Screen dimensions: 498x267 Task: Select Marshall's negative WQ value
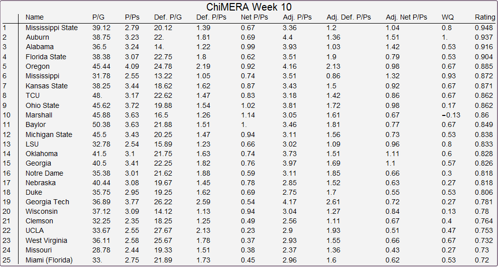pos(451,115)
